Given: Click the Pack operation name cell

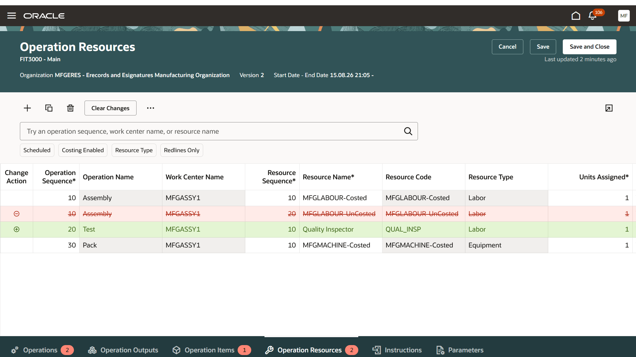Looking at the screenshot, I should point(121,245).
